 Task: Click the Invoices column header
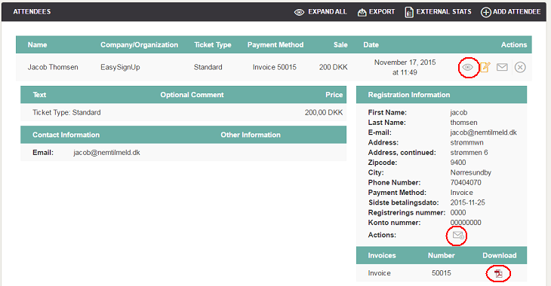tap(382, 255)
